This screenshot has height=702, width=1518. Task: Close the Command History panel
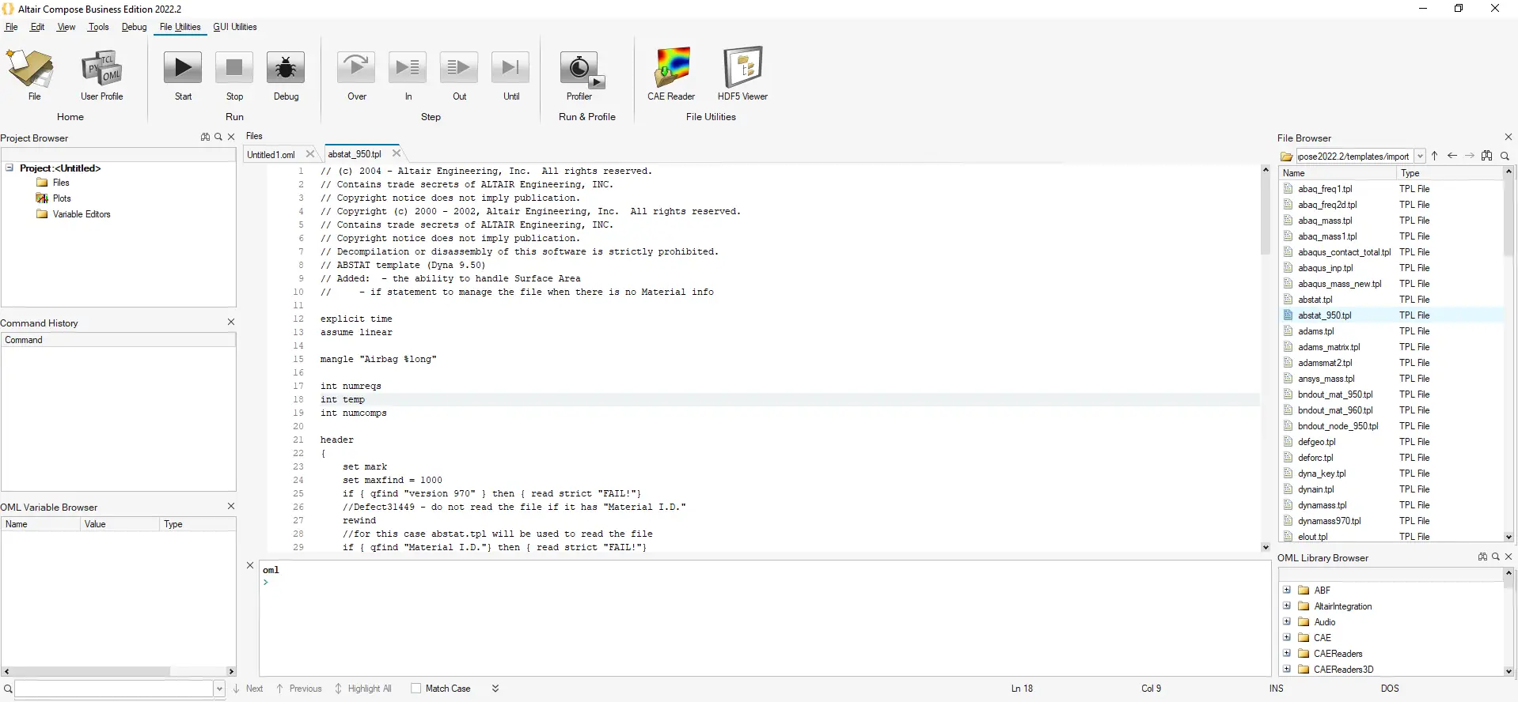(231, 322)
